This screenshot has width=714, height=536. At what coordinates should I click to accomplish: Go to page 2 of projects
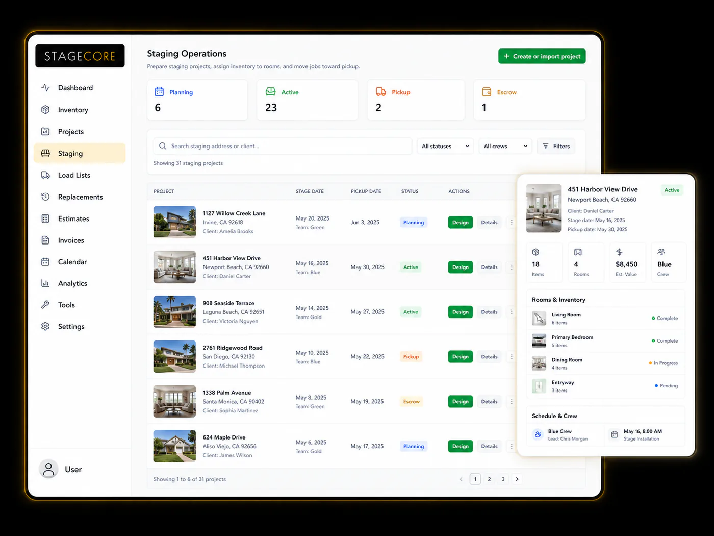tap(489, 479)
